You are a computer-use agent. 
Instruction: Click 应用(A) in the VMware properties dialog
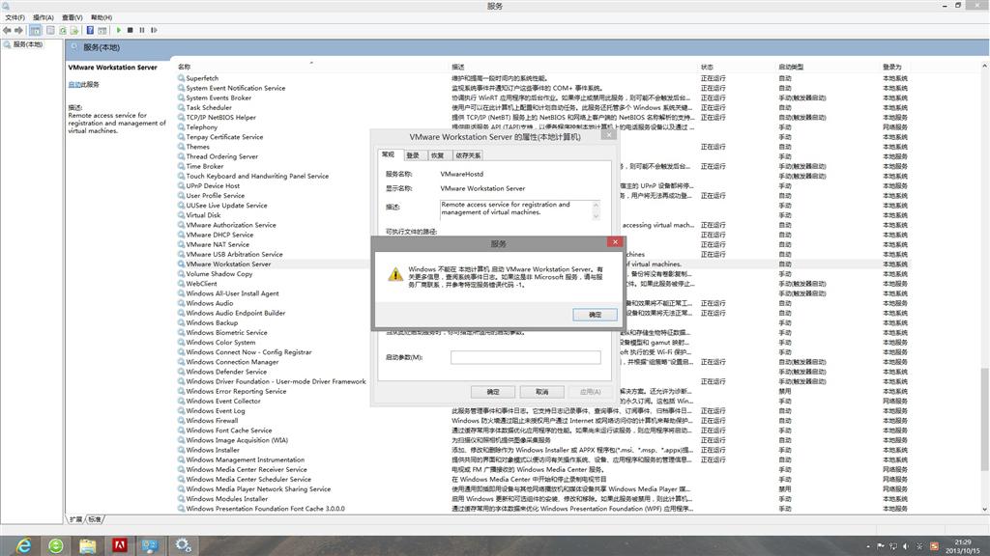pos(591,392)
